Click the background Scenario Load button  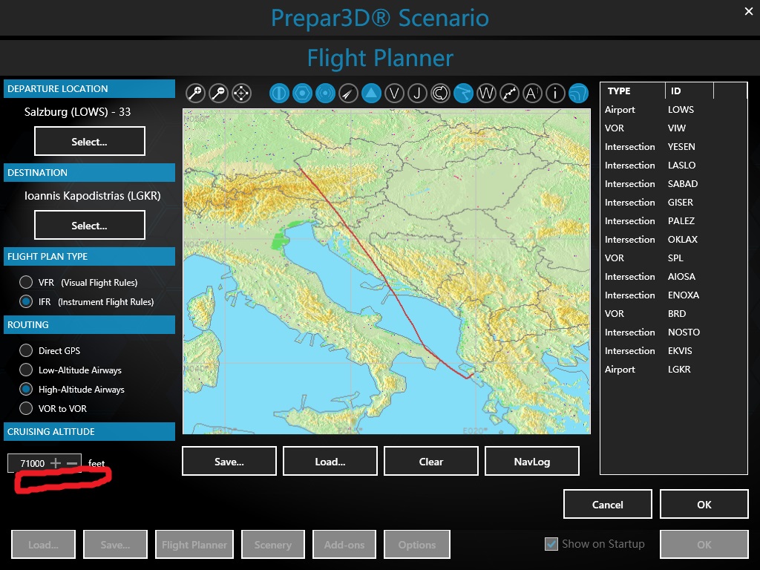(43, 544)
